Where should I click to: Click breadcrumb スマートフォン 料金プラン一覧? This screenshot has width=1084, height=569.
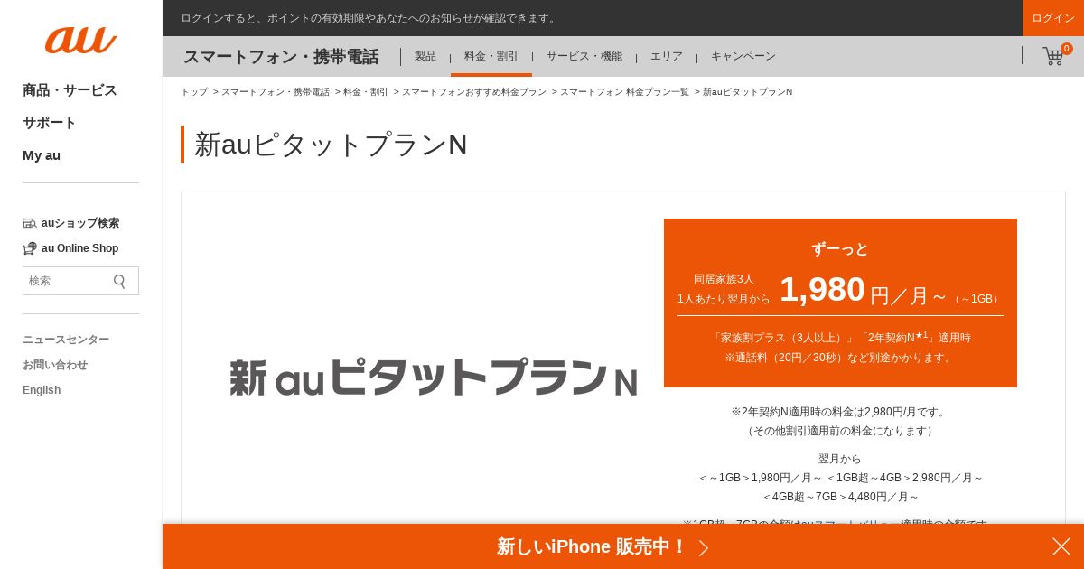coord(624,92)
